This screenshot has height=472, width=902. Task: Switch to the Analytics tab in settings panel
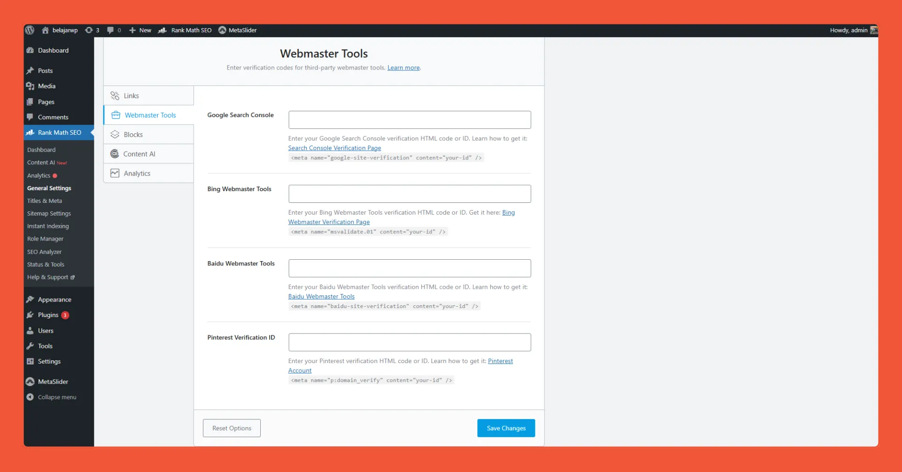point(136,173)
